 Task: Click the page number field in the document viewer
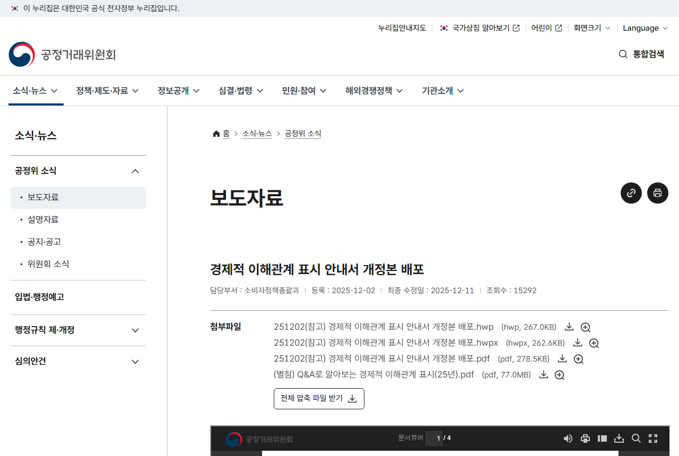[434, 438]
